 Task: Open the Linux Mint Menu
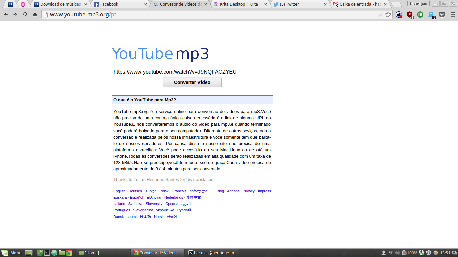[12, 253]
